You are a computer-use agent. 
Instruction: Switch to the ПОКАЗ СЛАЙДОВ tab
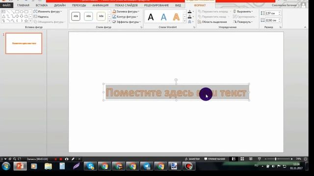(x=126, y=5)
